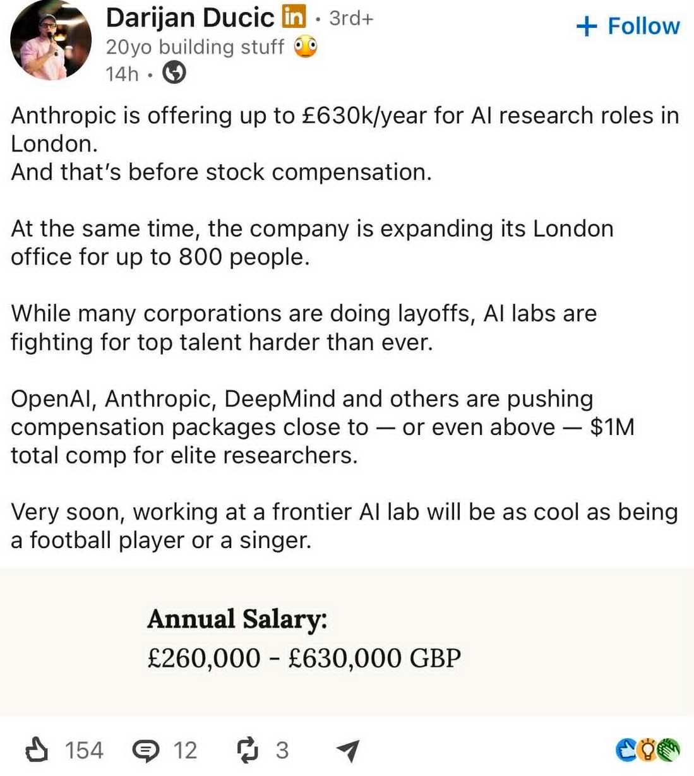The width and height of the screenshot is (694, 776).
Task: Click the gold LinkedIn premium badge
Action: pyautogui.click(x=294, y=16)
